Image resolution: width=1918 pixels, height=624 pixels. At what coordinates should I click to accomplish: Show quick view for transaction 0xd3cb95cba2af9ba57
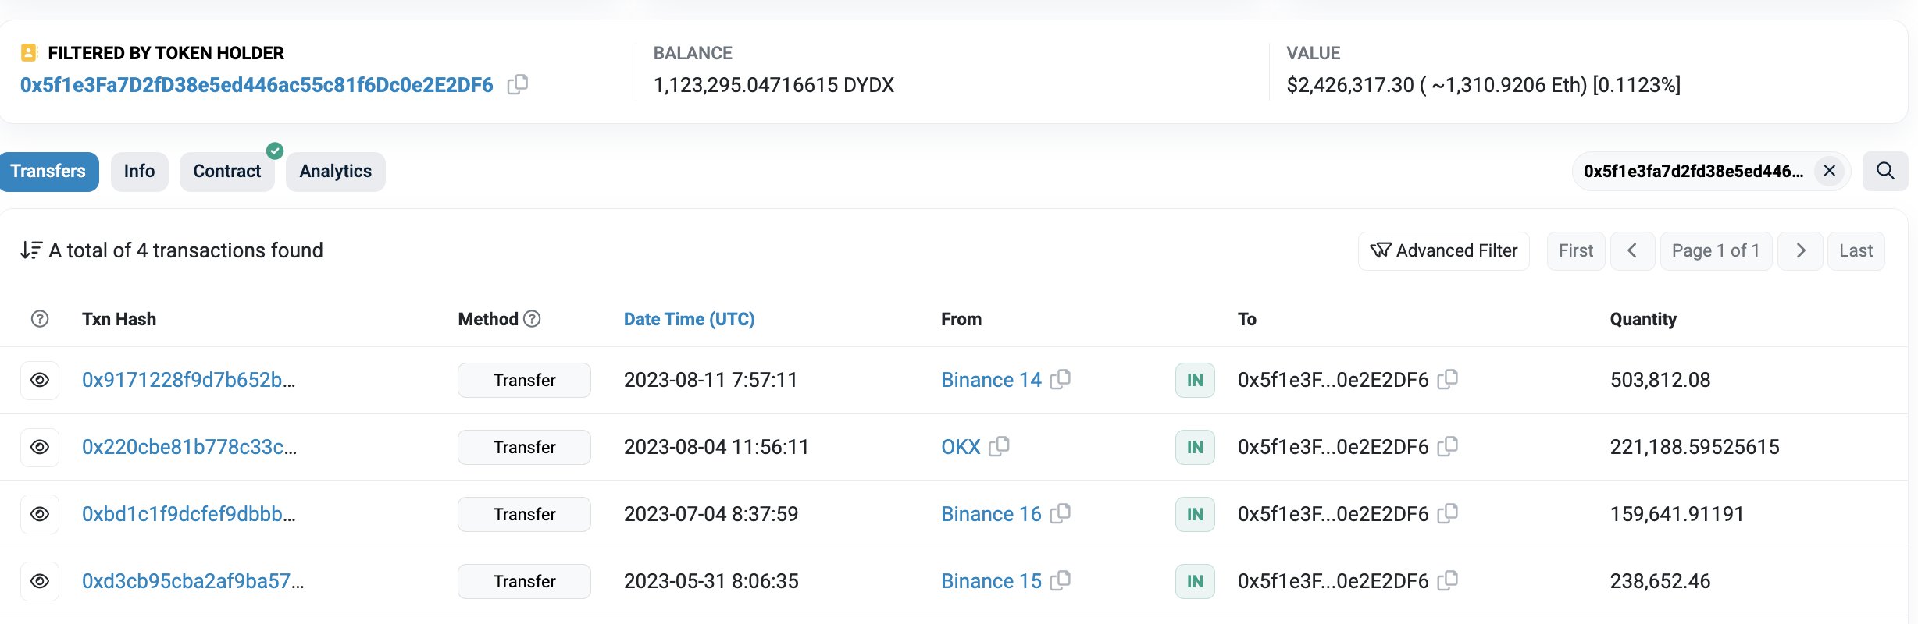pos(40,581)
